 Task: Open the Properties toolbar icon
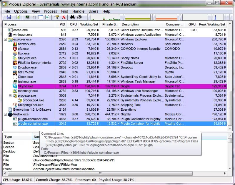coord(56,17)
